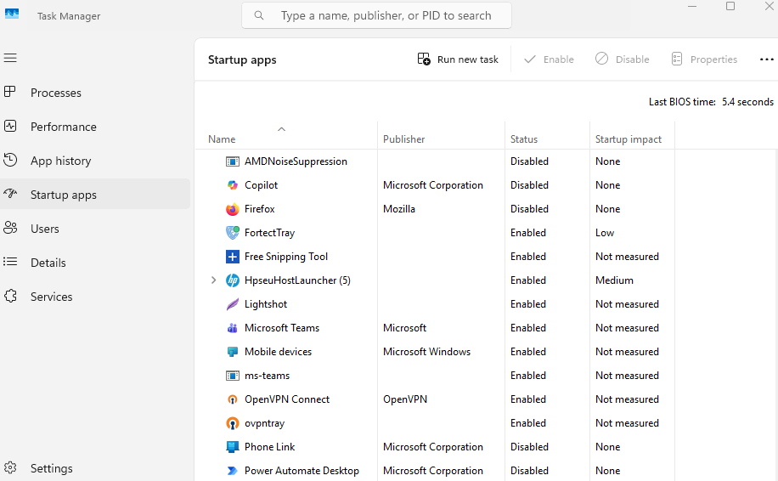The width and height of the screenshot is (778, 481).
Task: Click the Lightshot feather icon
Action: (x=232, y=304)
